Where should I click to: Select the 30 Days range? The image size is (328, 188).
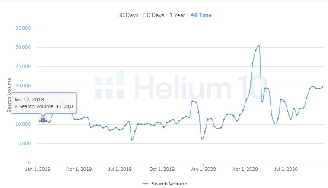coord(127,15)
